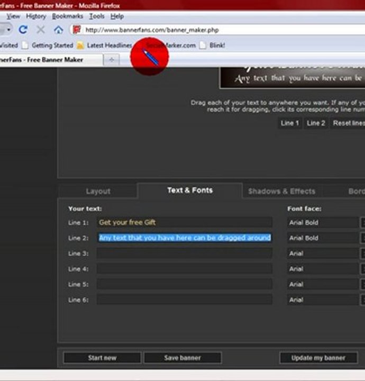
Task: Click the 'Your text:' heading
Action: tap(85, 208)
